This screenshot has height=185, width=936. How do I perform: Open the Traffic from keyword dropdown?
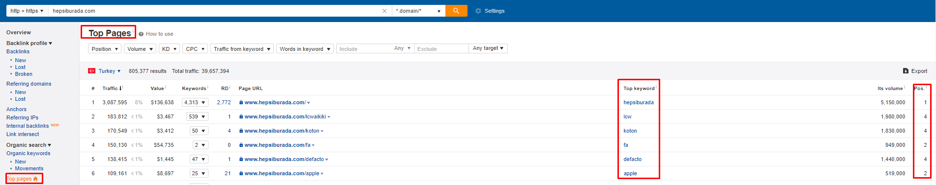(242, 49)
